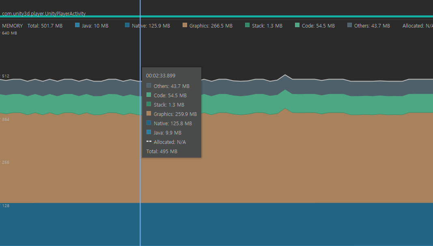Viewport: 433px width, 246px height.
Task: Click the Total: 501.7 MB header value
Action: (45, 26)
